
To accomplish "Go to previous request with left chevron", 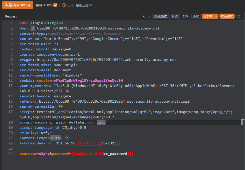I will coord(144,16).
